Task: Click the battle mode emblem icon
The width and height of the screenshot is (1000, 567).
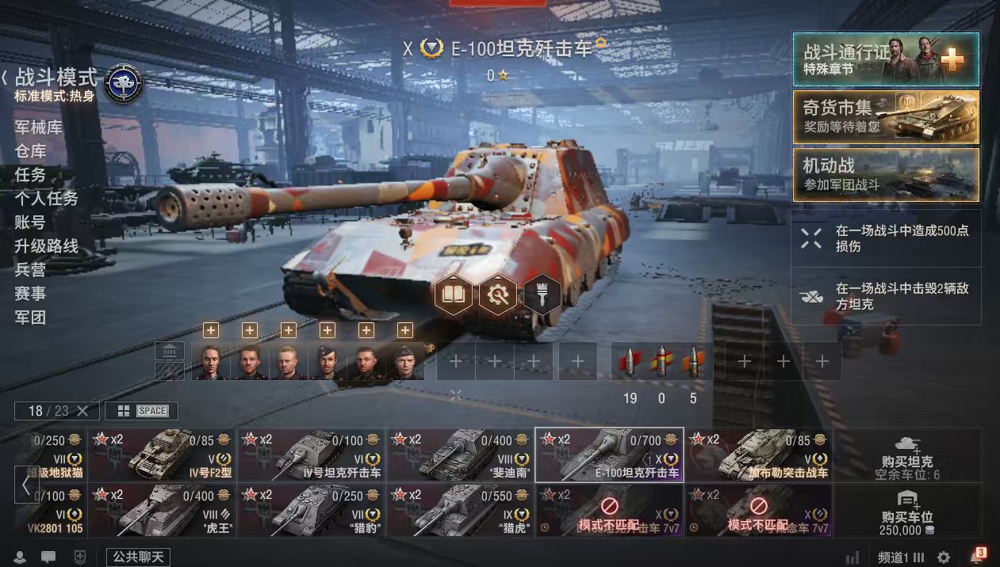Action: click(x=123, y=82)
